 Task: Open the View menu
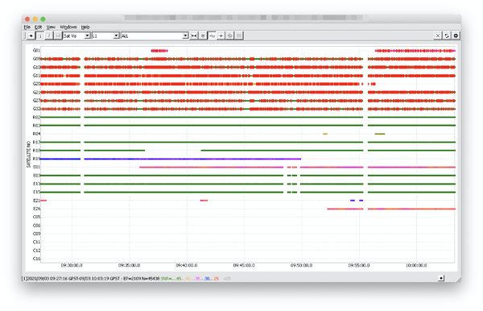pos(51,27)
